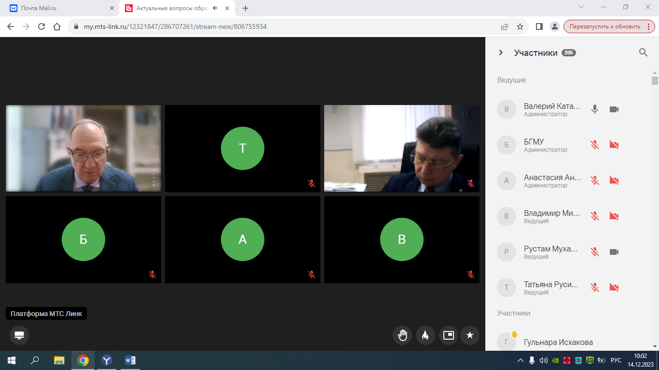Open Windows Start menu
The image size is (659, 370).
[12, 360]
